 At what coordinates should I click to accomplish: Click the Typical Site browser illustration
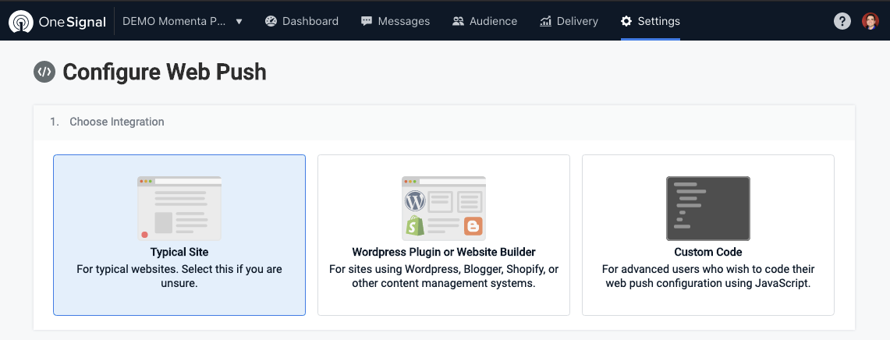pos(179,208)
